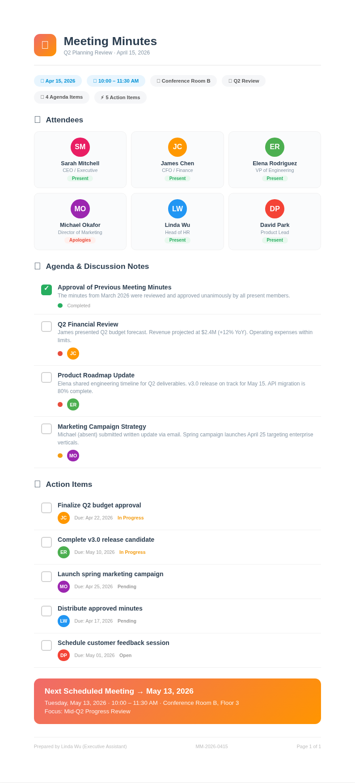Click the JC assignee icon on Finalize Q2 budget approval
355x783 pixels.
[63, 518]
